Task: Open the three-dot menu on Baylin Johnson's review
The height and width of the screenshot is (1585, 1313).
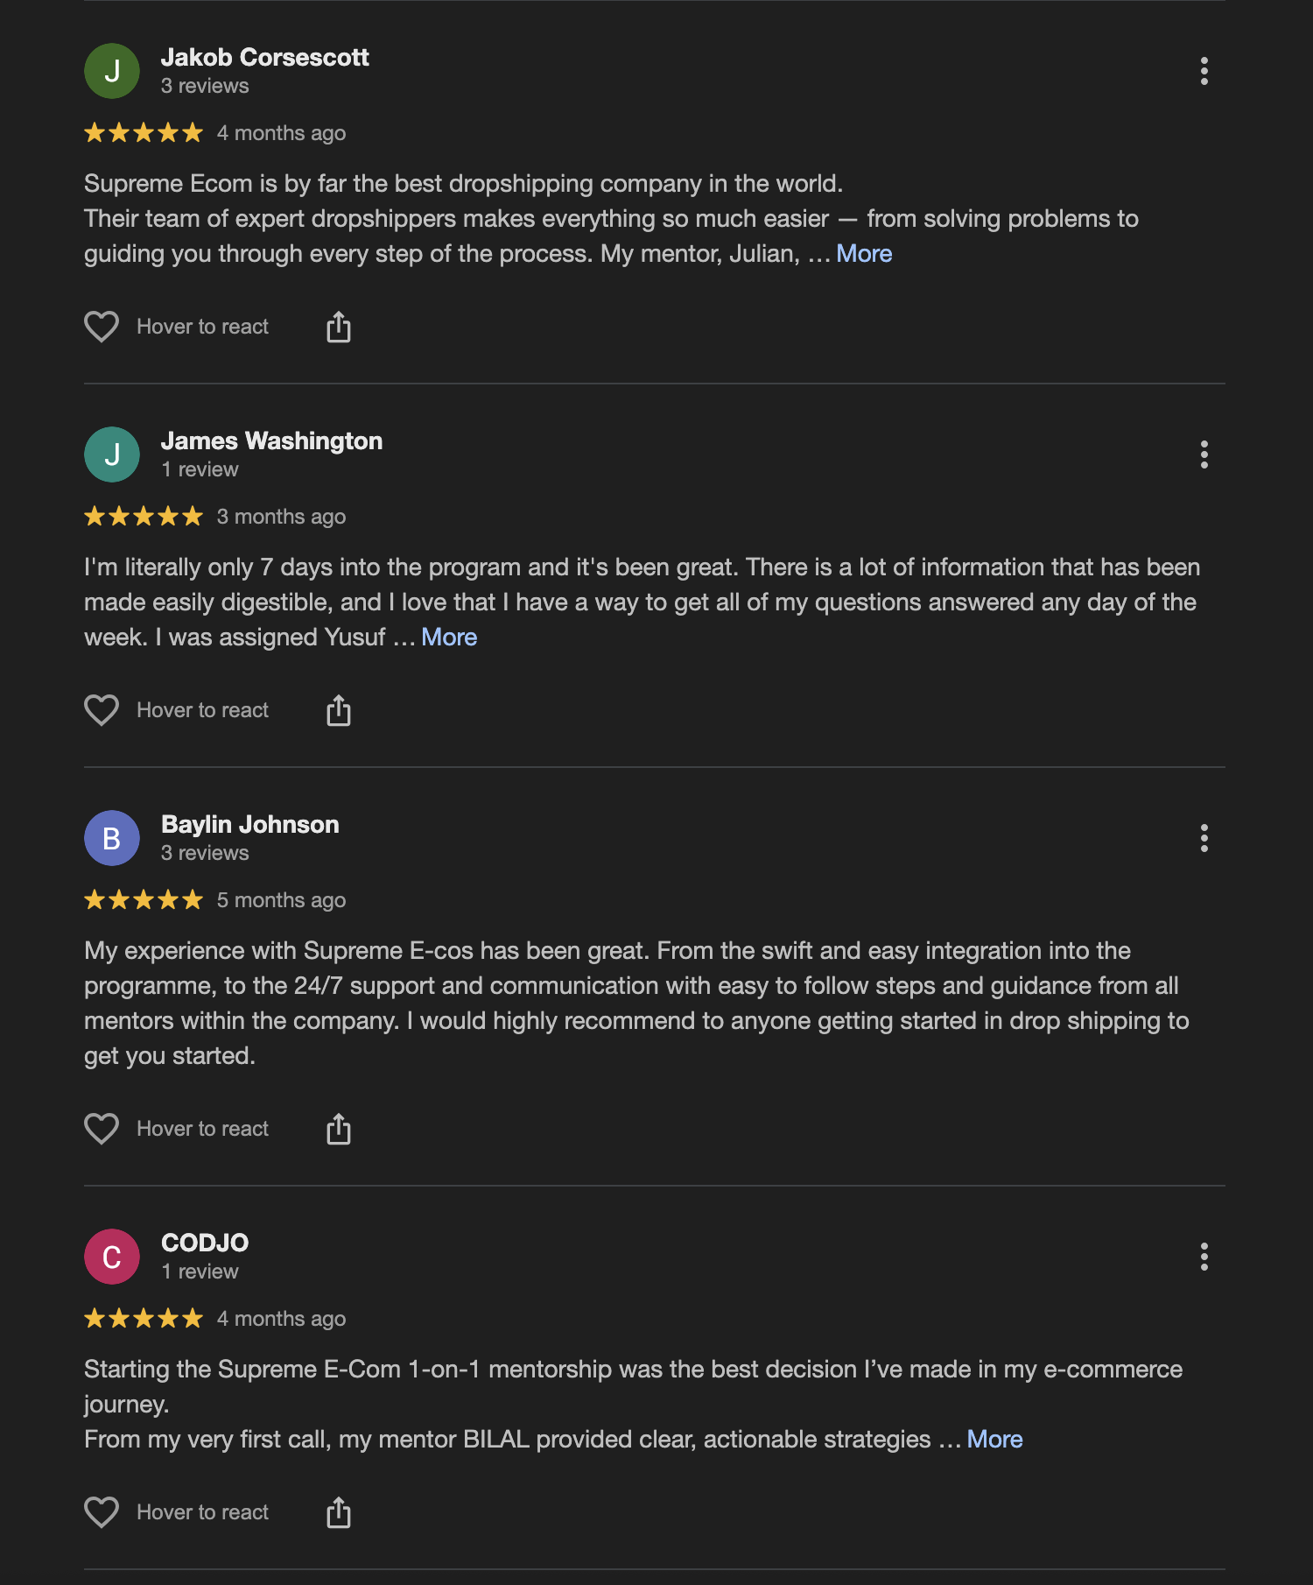Action: coord(1204,838)
